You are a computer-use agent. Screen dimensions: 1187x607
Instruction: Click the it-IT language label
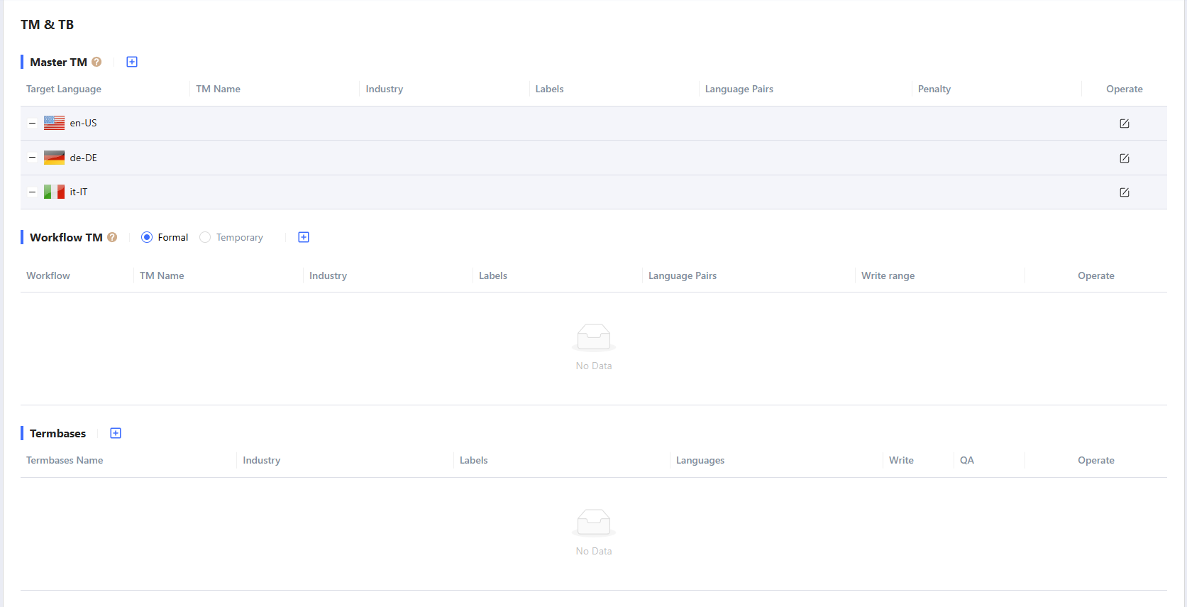(79, 192)
